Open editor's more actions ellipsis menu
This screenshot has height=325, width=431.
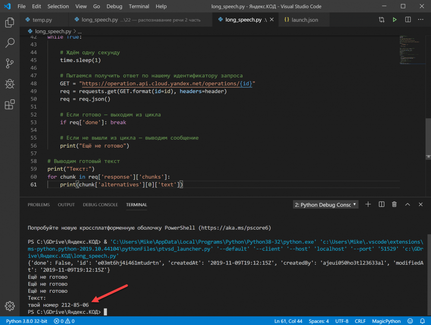(x=421, y=20)
